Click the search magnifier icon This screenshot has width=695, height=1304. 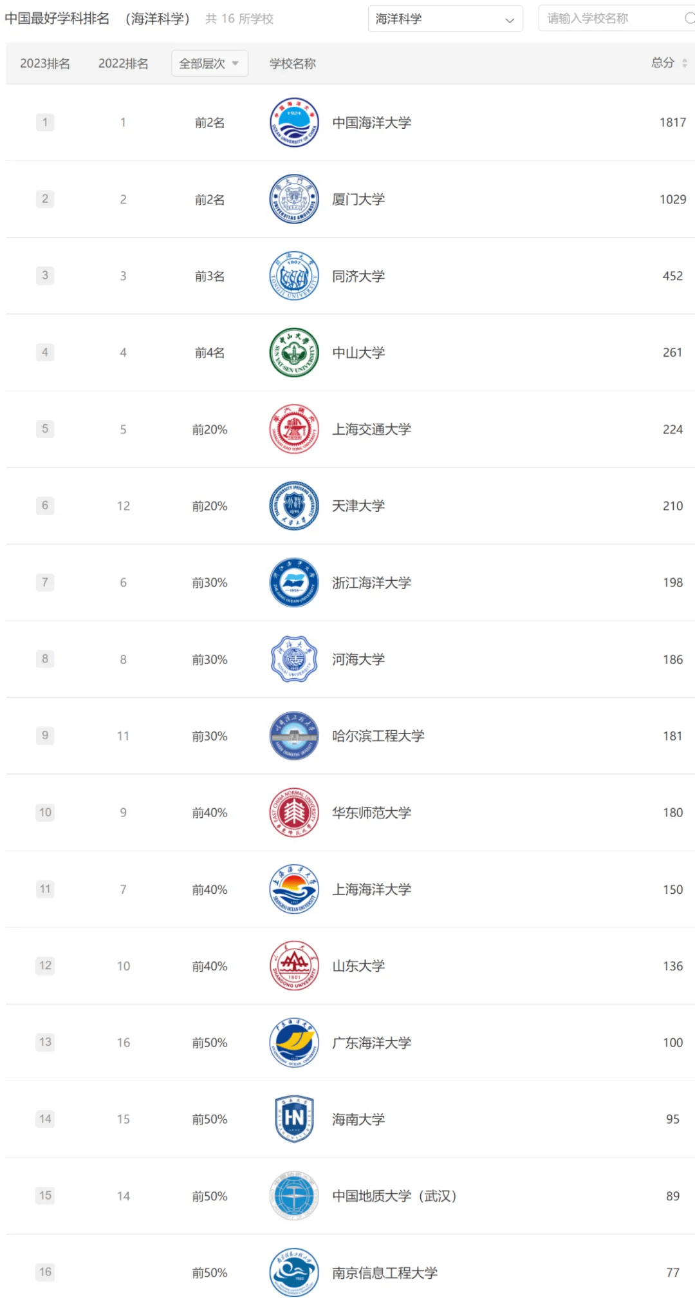tap(689, 19)
